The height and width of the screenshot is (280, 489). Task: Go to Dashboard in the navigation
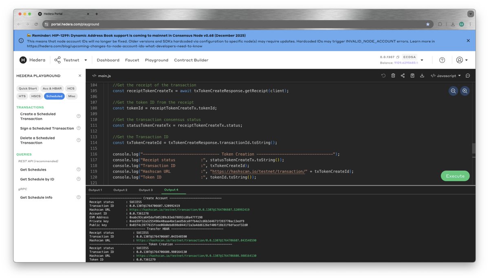108,60
